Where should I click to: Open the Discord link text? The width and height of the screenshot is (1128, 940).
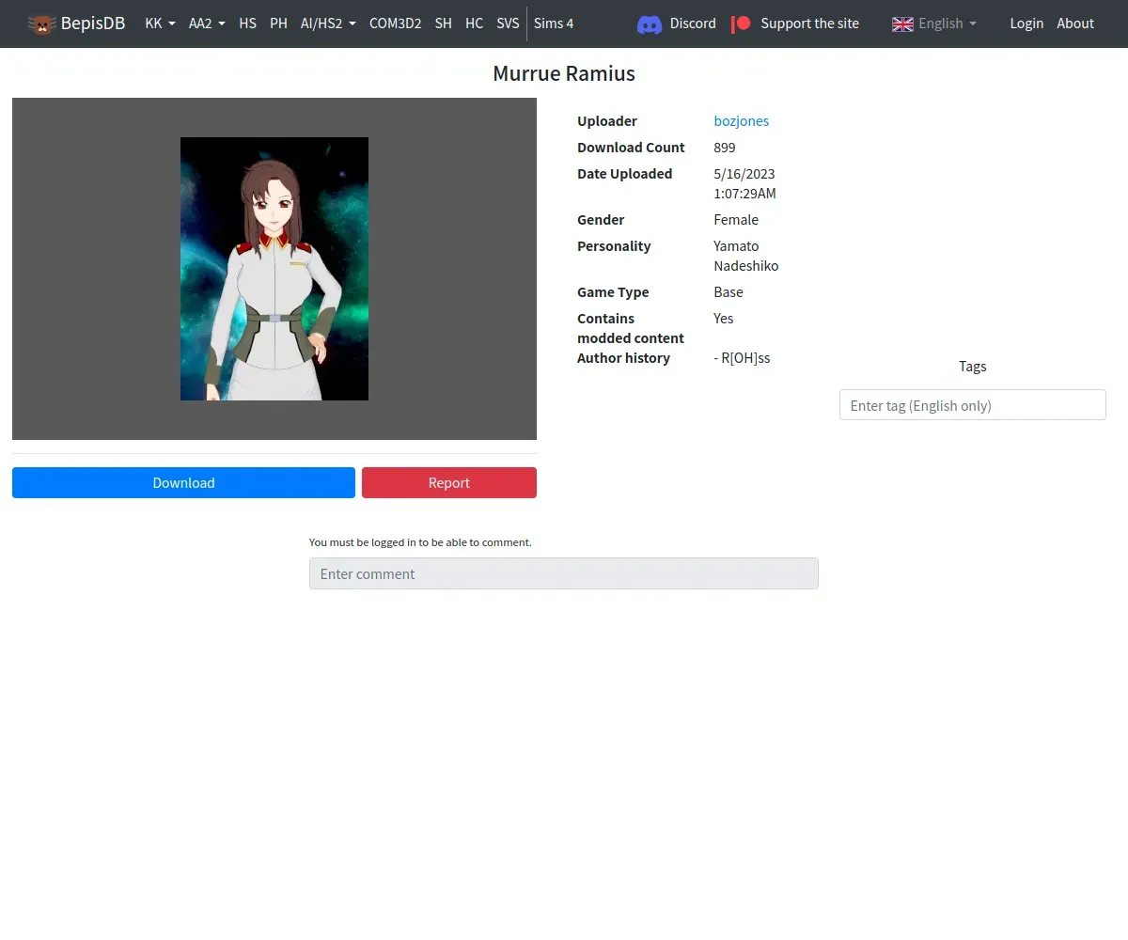[693, 23]
